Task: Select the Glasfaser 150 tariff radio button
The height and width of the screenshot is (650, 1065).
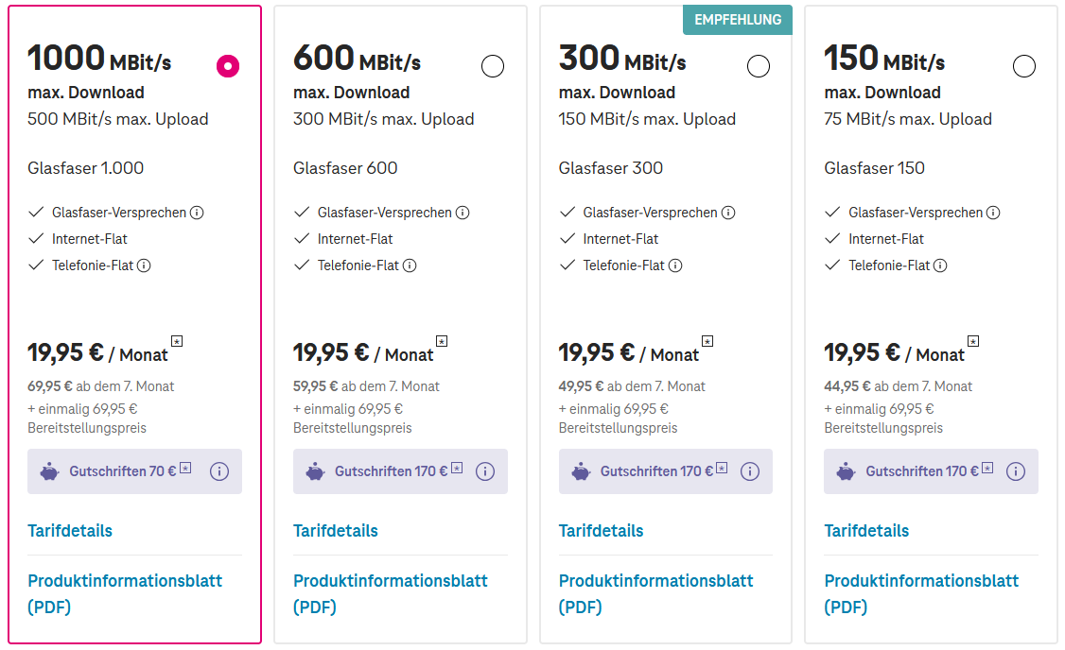Action: click(1023, 66)
